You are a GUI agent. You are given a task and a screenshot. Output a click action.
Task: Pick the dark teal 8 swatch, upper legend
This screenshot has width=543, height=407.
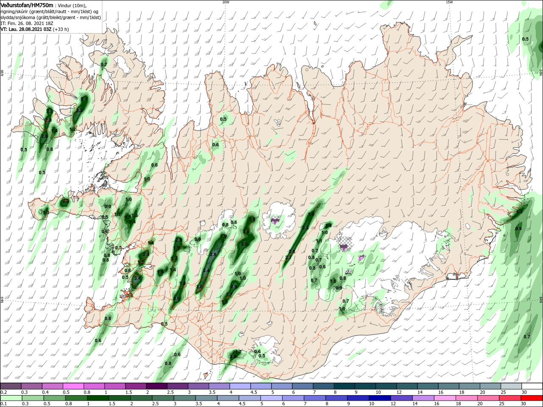pos(344,386)
